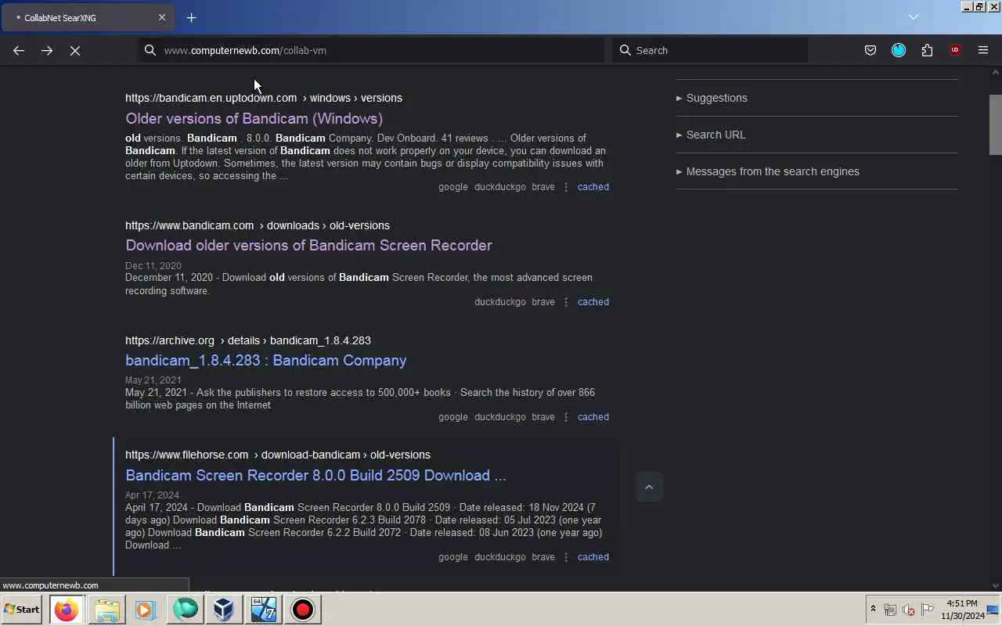
Task: Click the red record button taskbar icon
Action: click(x=303, y=610)
